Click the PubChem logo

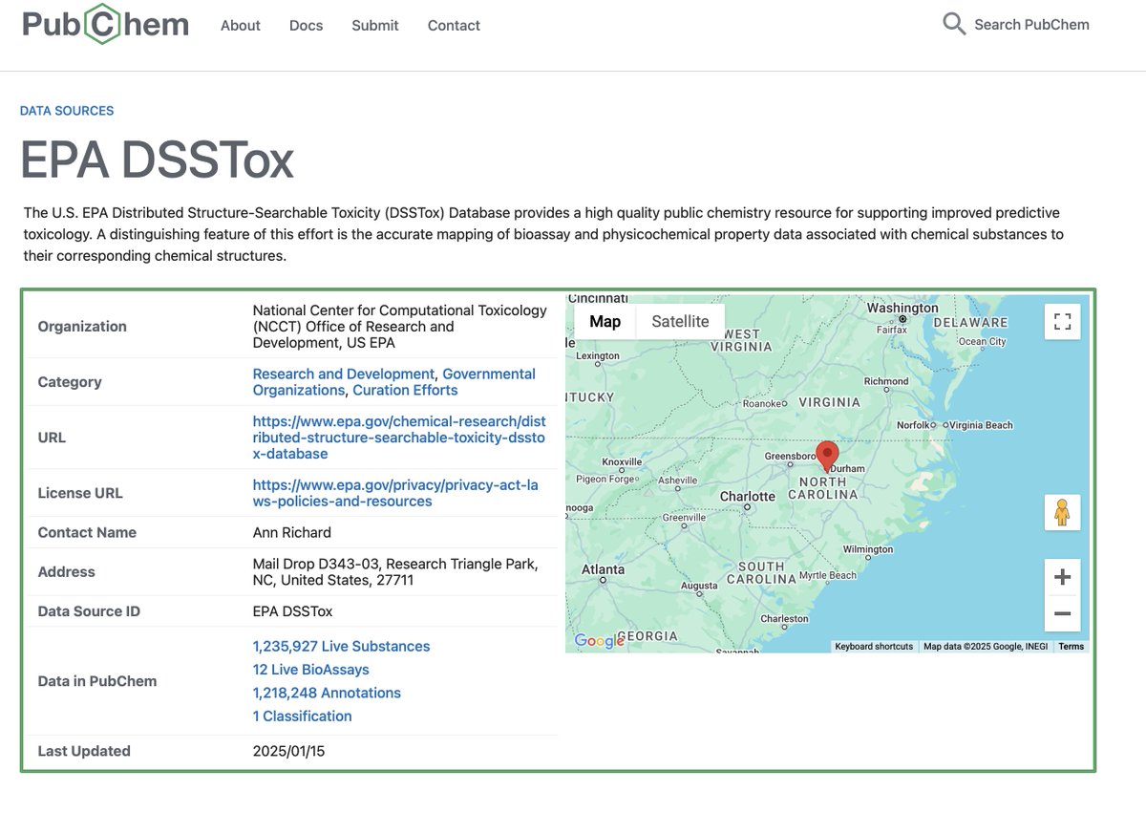click(x=105, y=25)
